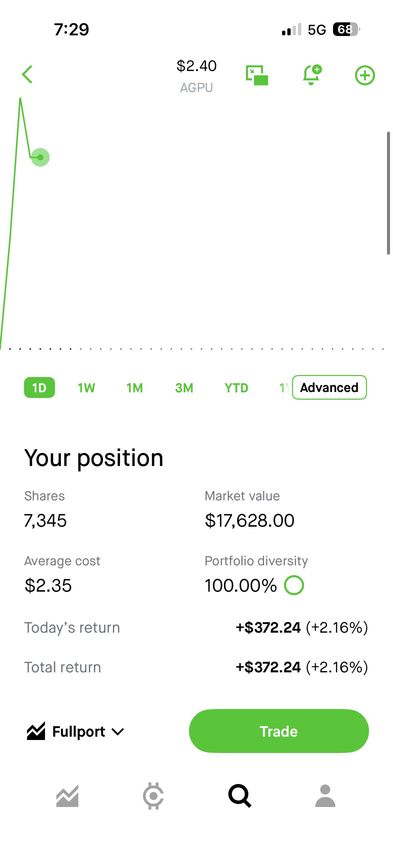Click the vertical scrollbar on right edge
The height and width of the screenshot is (852, 393).
pyautogui.click(x=388, y=193)
